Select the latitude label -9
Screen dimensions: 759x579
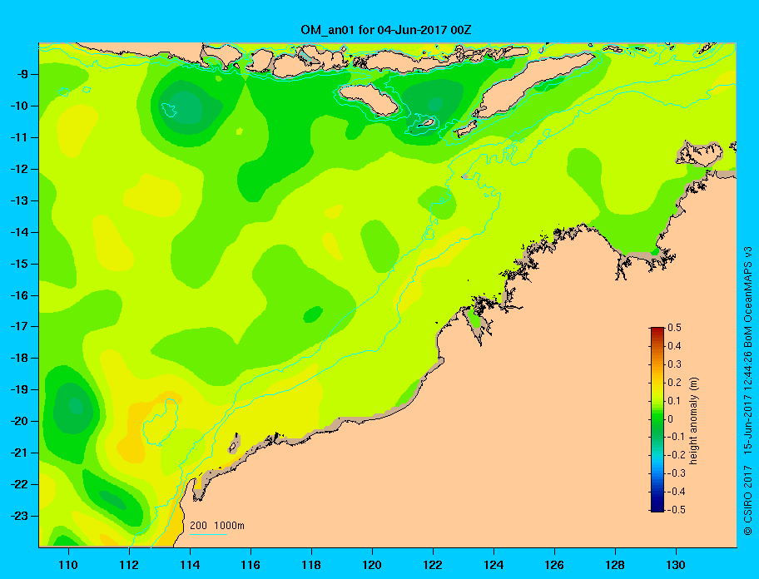click(x=21, y=75)
